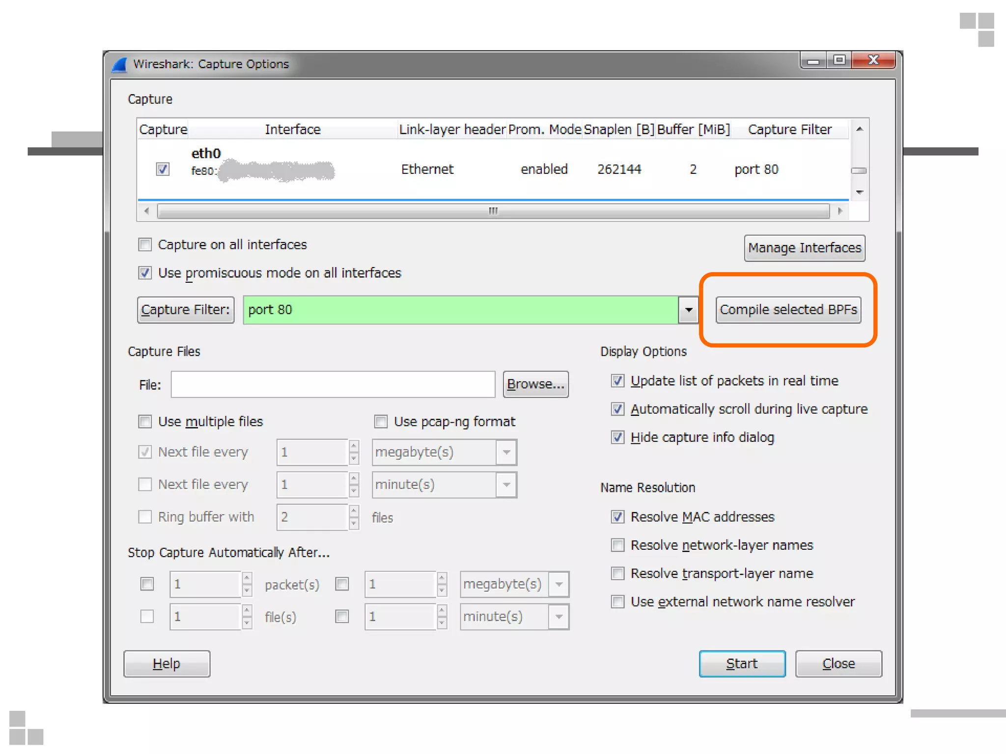This screenshot has width=1006, height=754.
Task: Expand the capture filter history dropdown
Action: (x=689, y=310)
